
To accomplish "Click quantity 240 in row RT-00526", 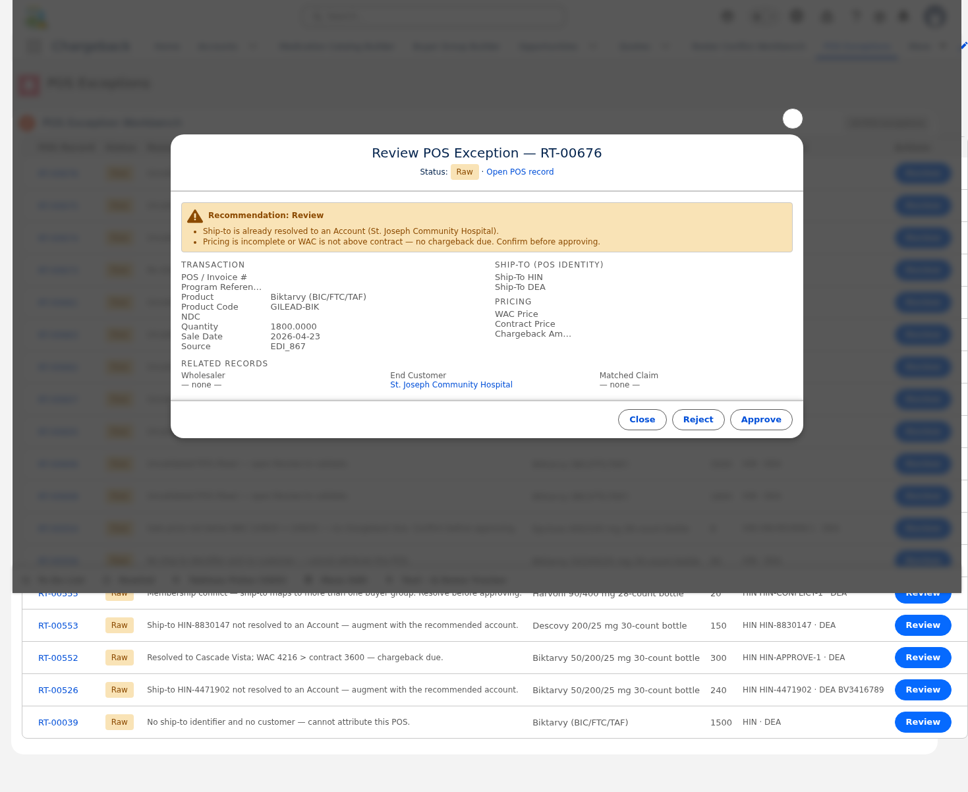I will click(718, 690).
